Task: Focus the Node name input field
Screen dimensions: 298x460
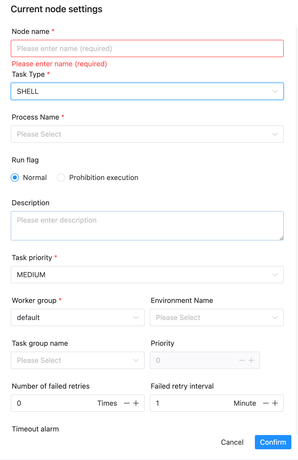Action: click(x=147, y=48)
